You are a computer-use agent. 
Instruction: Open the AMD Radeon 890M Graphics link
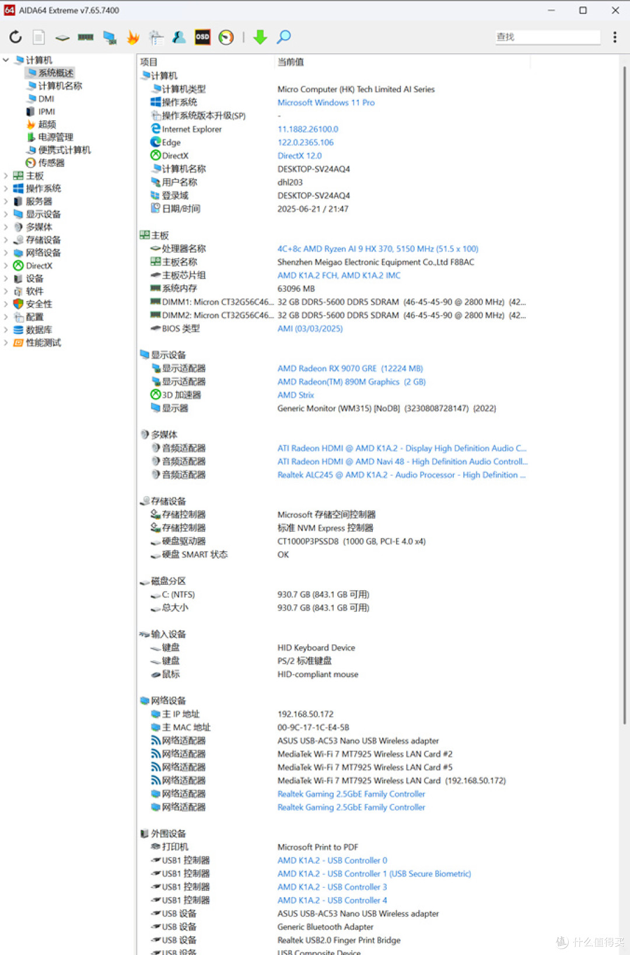click(x=352, y=382)
